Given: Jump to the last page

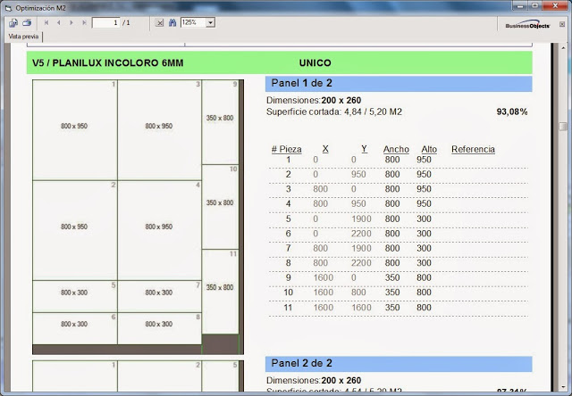Looking at the screenshot, I should point(85,21).
